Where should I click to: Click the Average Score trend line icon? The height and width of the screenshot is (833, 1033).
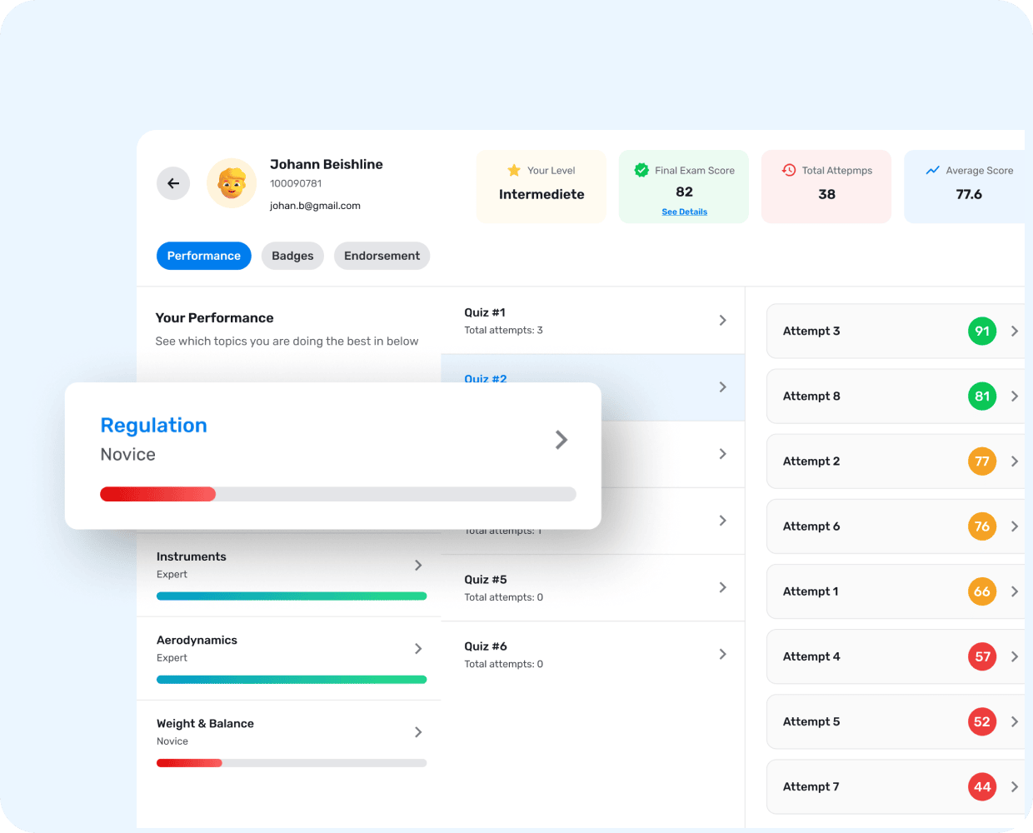pyautogui.click(x=932, y=170)
